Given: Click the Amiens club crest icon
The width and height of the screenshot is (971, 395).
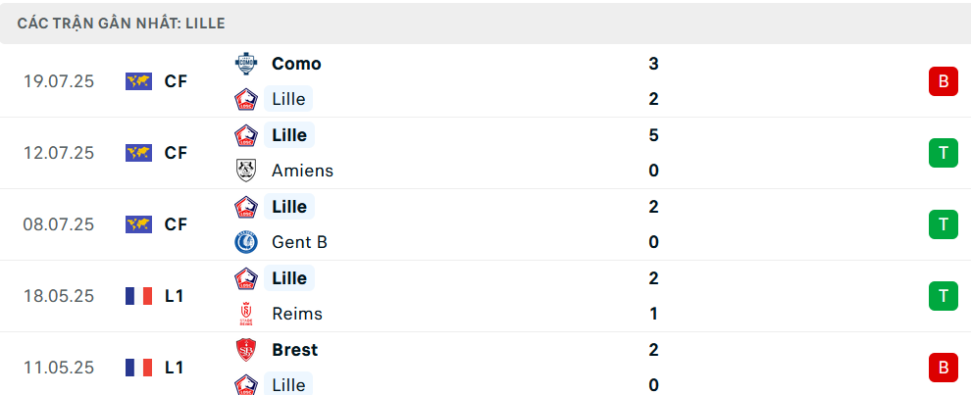Looking at the screenshot, I should coord(246,171).
